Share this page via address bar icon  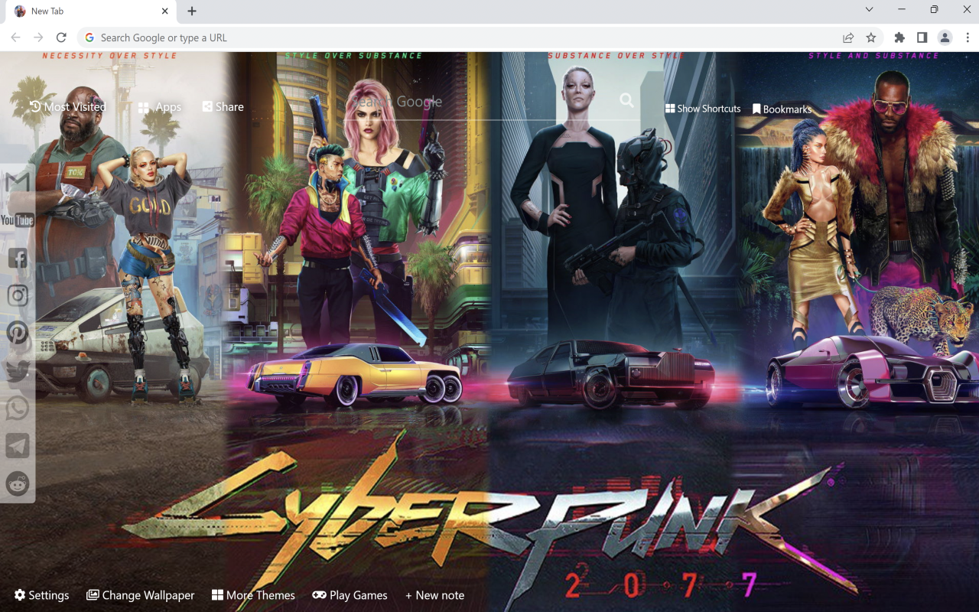[848, 37]
